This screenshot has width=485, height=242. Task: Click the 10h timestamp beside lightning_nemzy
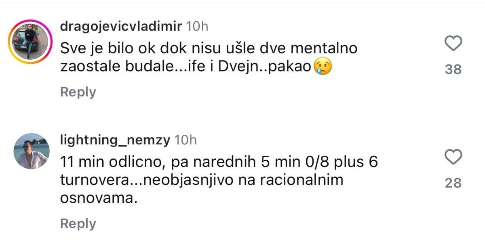click(185, 140)
